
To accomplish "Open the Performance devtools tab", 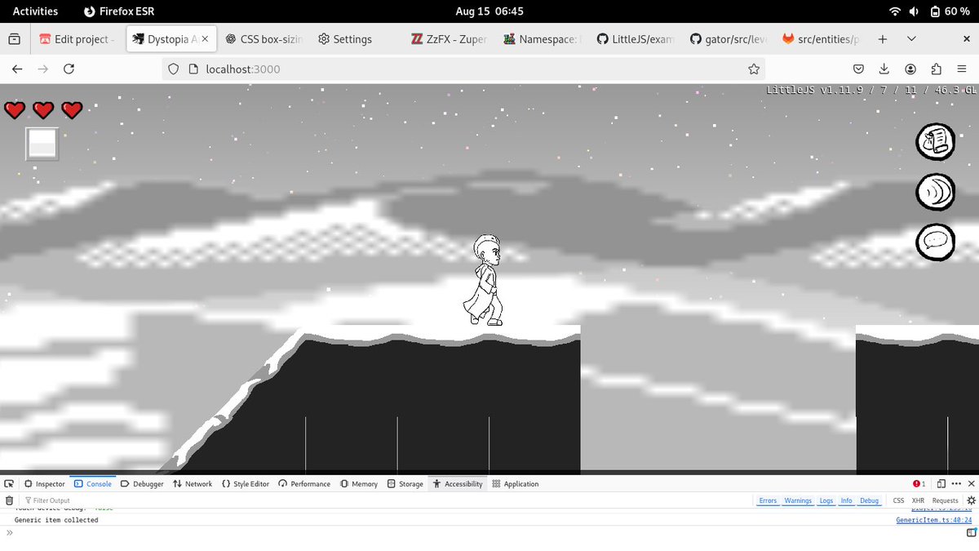I will click(304, 484).
